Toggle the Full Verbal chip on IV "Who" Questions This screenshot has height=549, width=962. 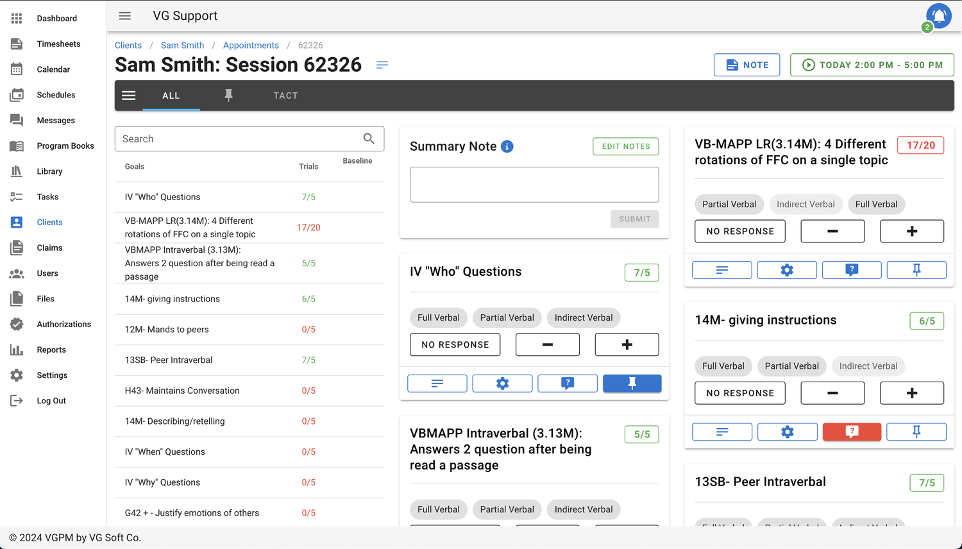coord(438,317)
